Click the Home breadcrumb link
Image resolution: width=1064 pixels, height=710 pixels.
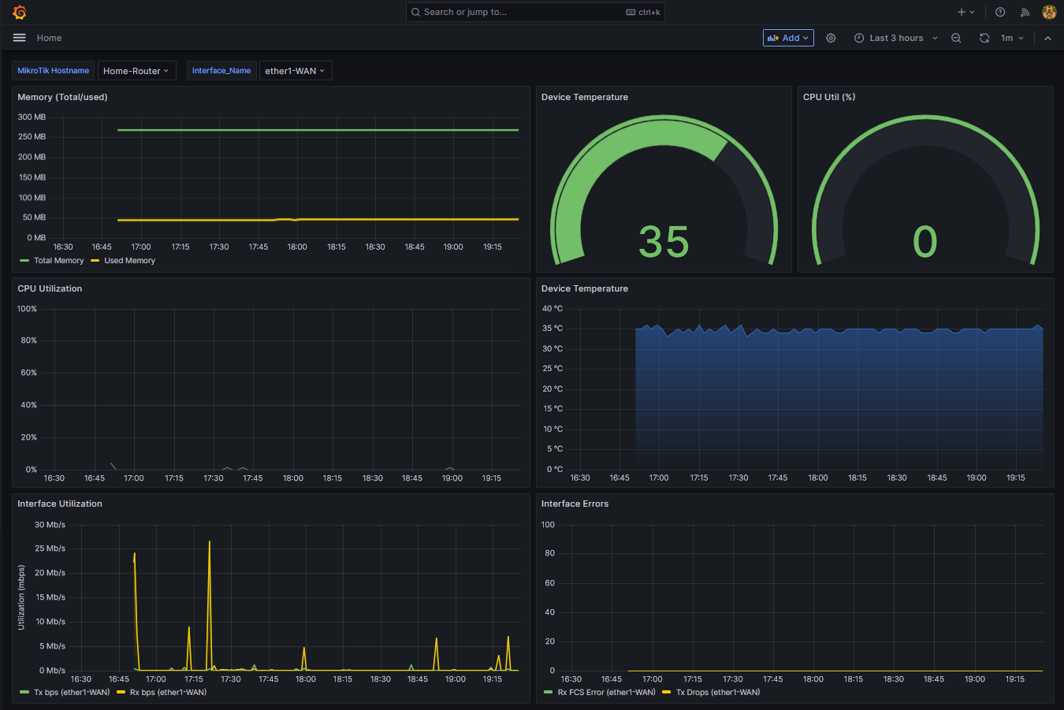[49, 38]
